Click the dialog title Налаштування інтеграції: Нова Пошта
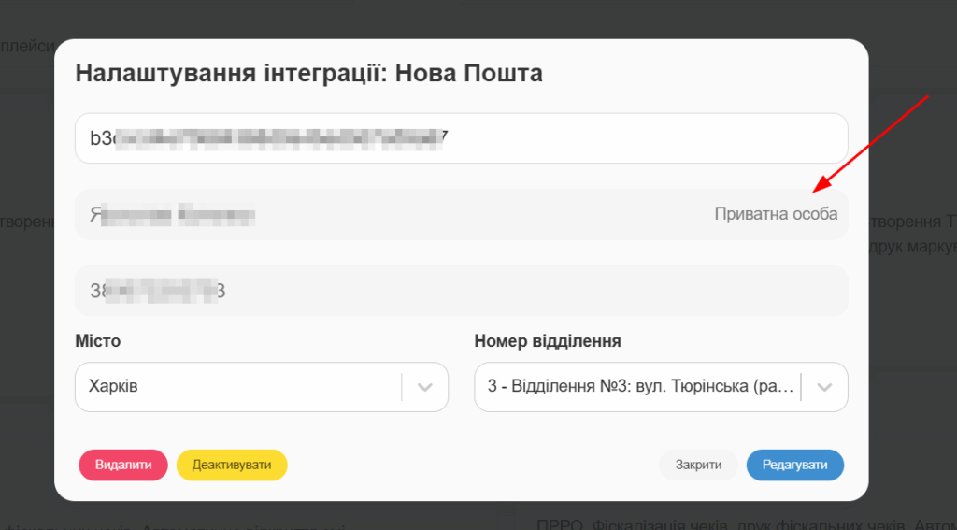957x530 pixels. tap(308, 74)
